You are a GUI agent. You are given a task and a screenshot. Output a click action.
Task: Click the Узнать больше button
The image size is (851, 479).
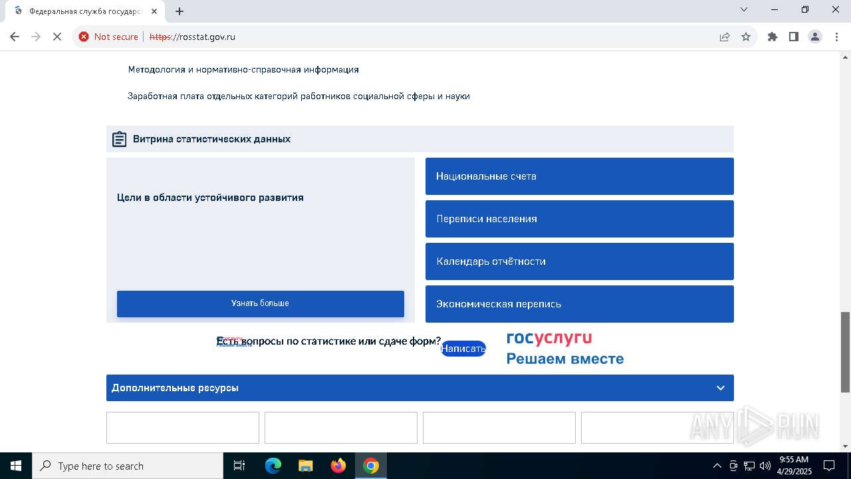click(x=260, y=303)
